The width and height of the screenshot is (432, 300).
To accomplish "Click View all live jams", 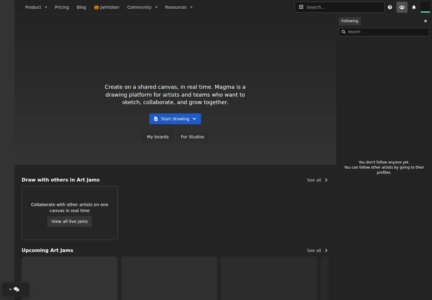I will (70, 221).
